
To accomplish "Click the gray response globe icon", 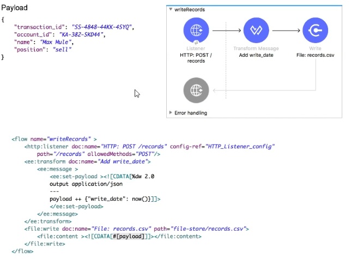I will [196, 90].
